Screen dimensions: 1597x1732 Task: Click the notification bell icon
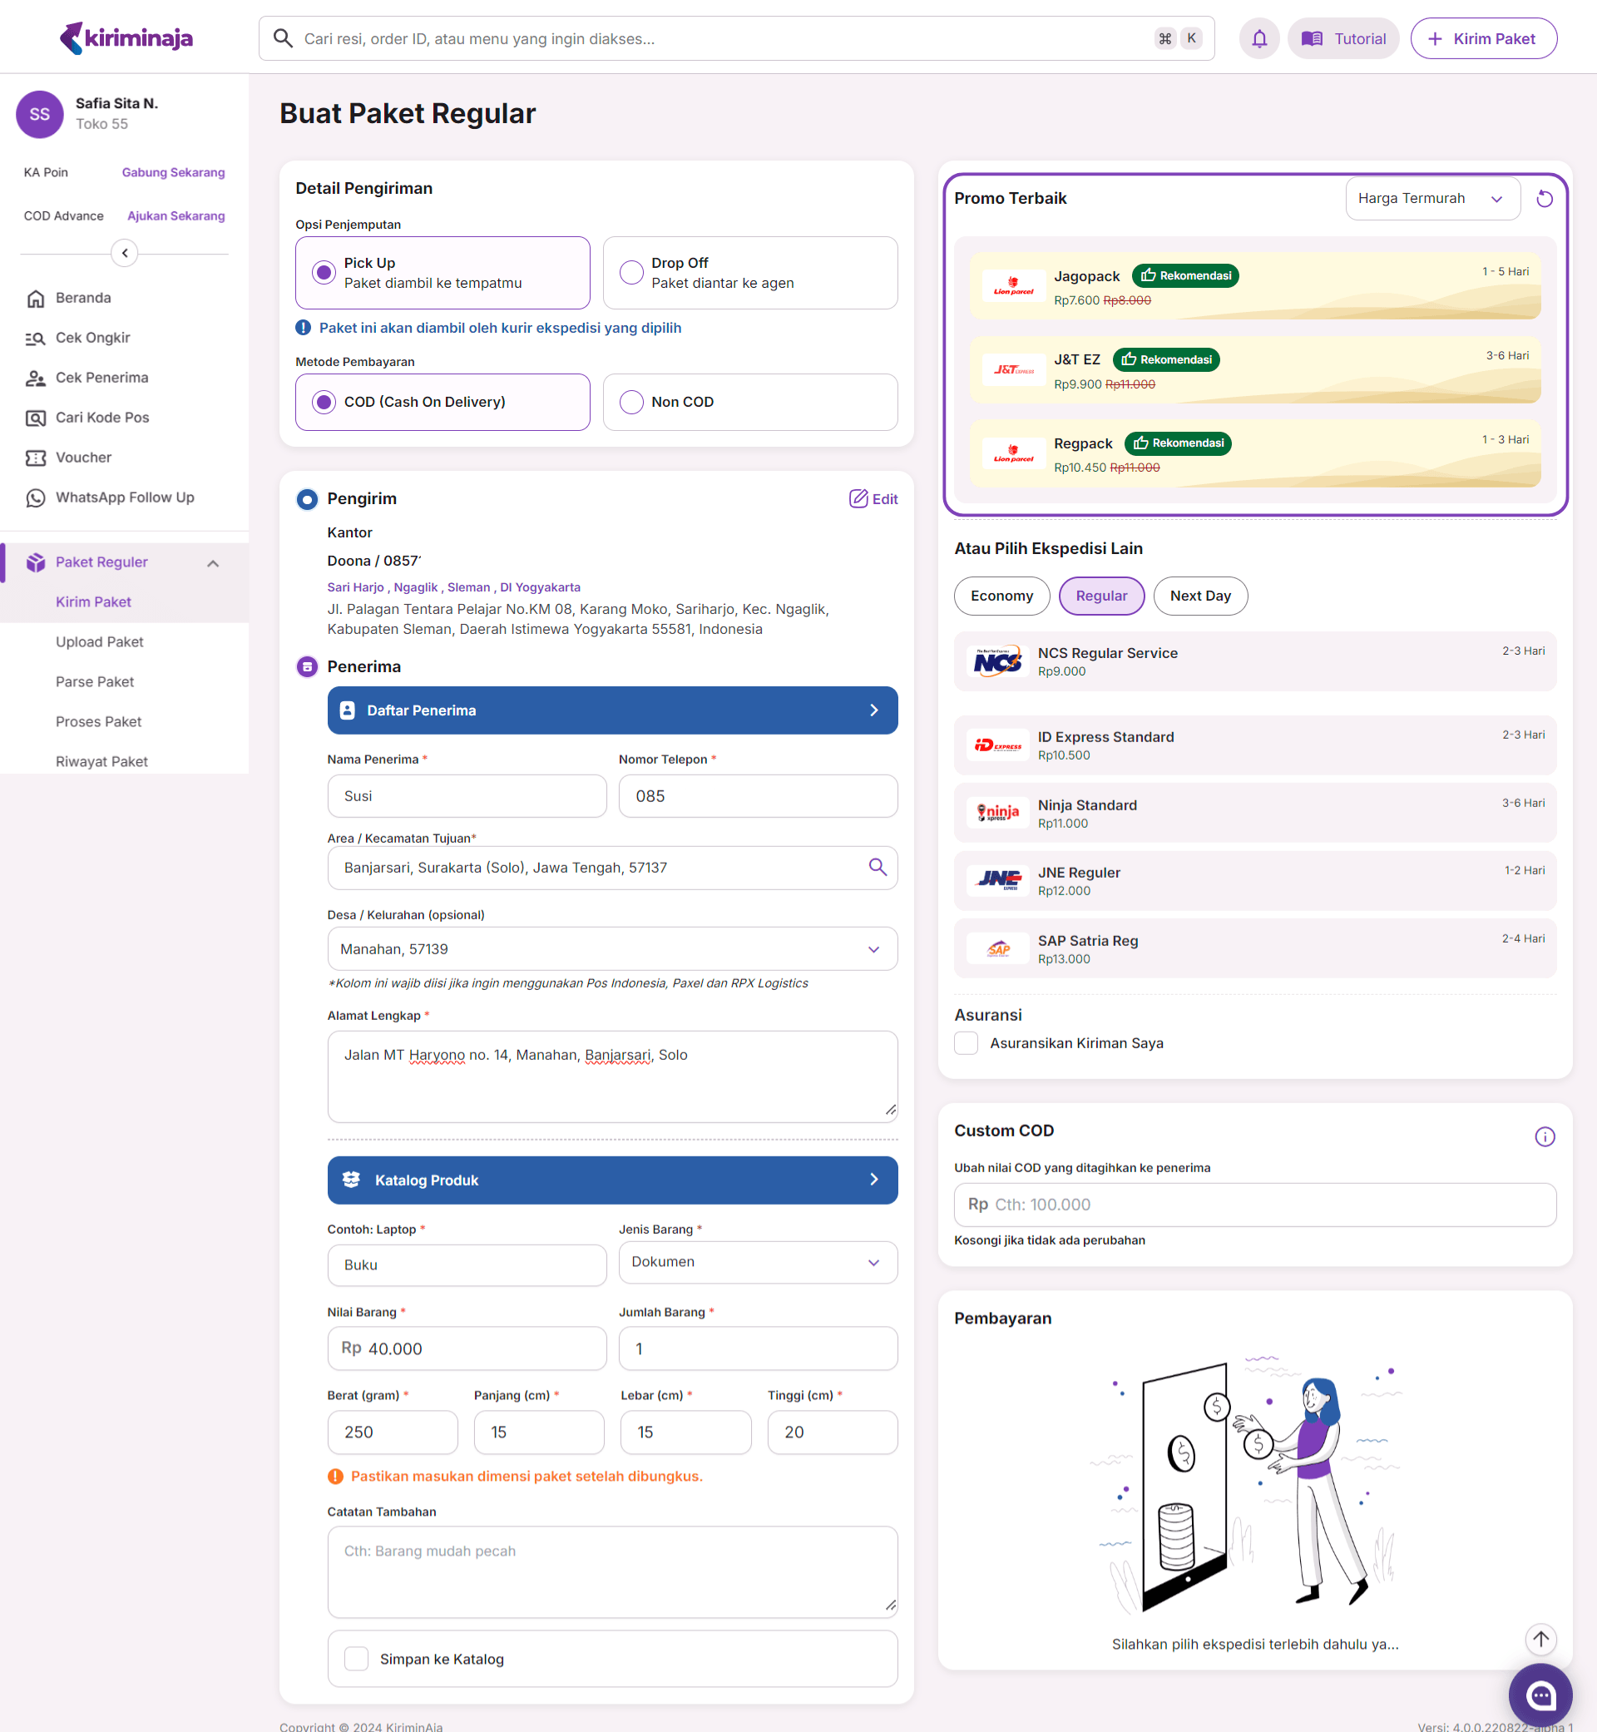pos(1259,39)
